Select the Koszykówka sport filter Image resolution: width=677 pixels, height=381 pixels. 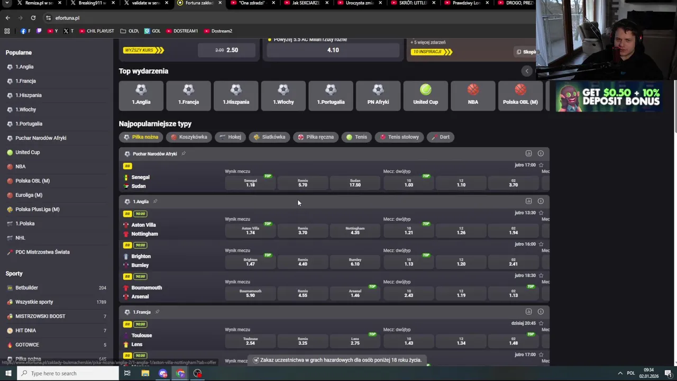(189, 137)
